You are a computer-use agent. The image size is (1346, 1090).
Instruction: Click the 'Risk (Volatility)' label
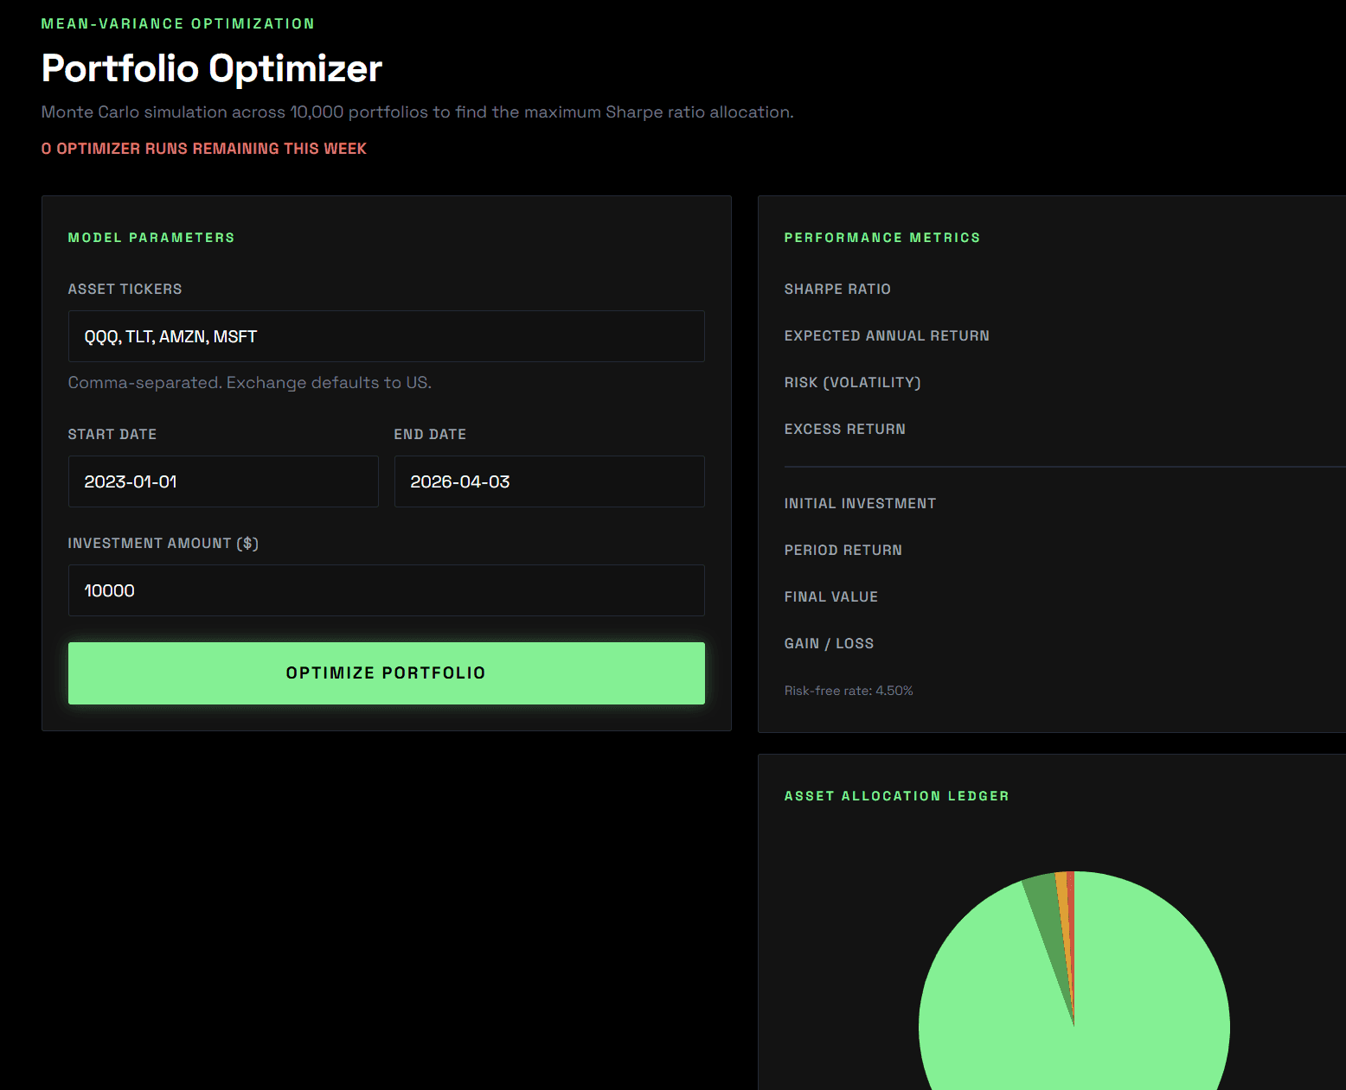852,382
